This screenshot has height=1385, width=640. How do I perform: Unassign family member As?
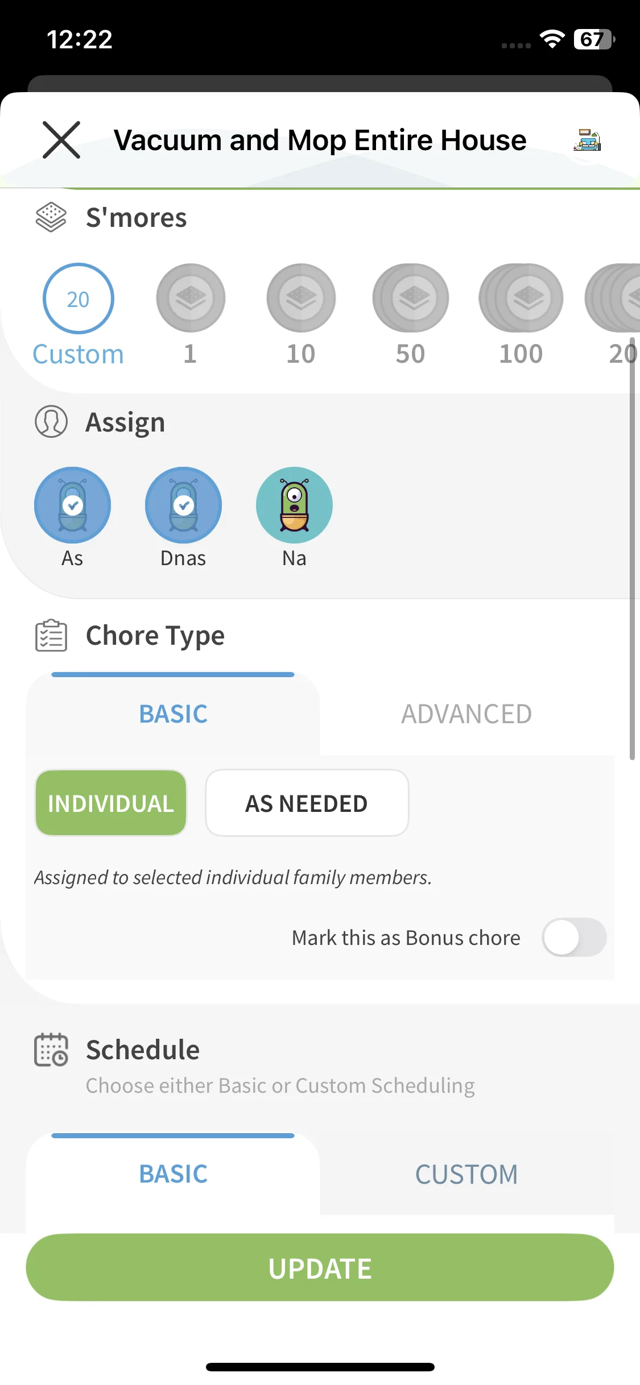tap(73, 505)
